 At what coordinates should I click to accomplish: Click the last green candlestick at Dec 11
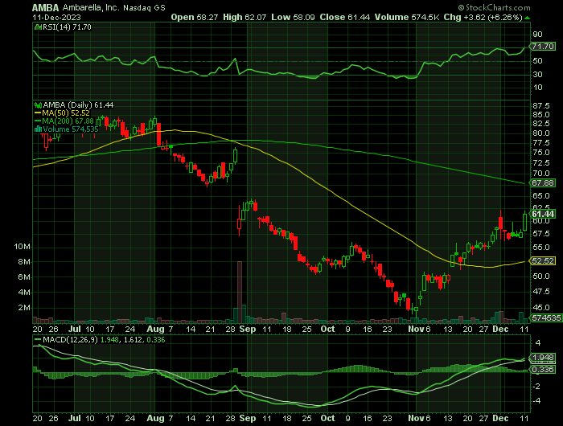click(525, 222)
